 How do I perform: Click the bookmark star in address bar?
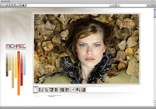(111, 5)
